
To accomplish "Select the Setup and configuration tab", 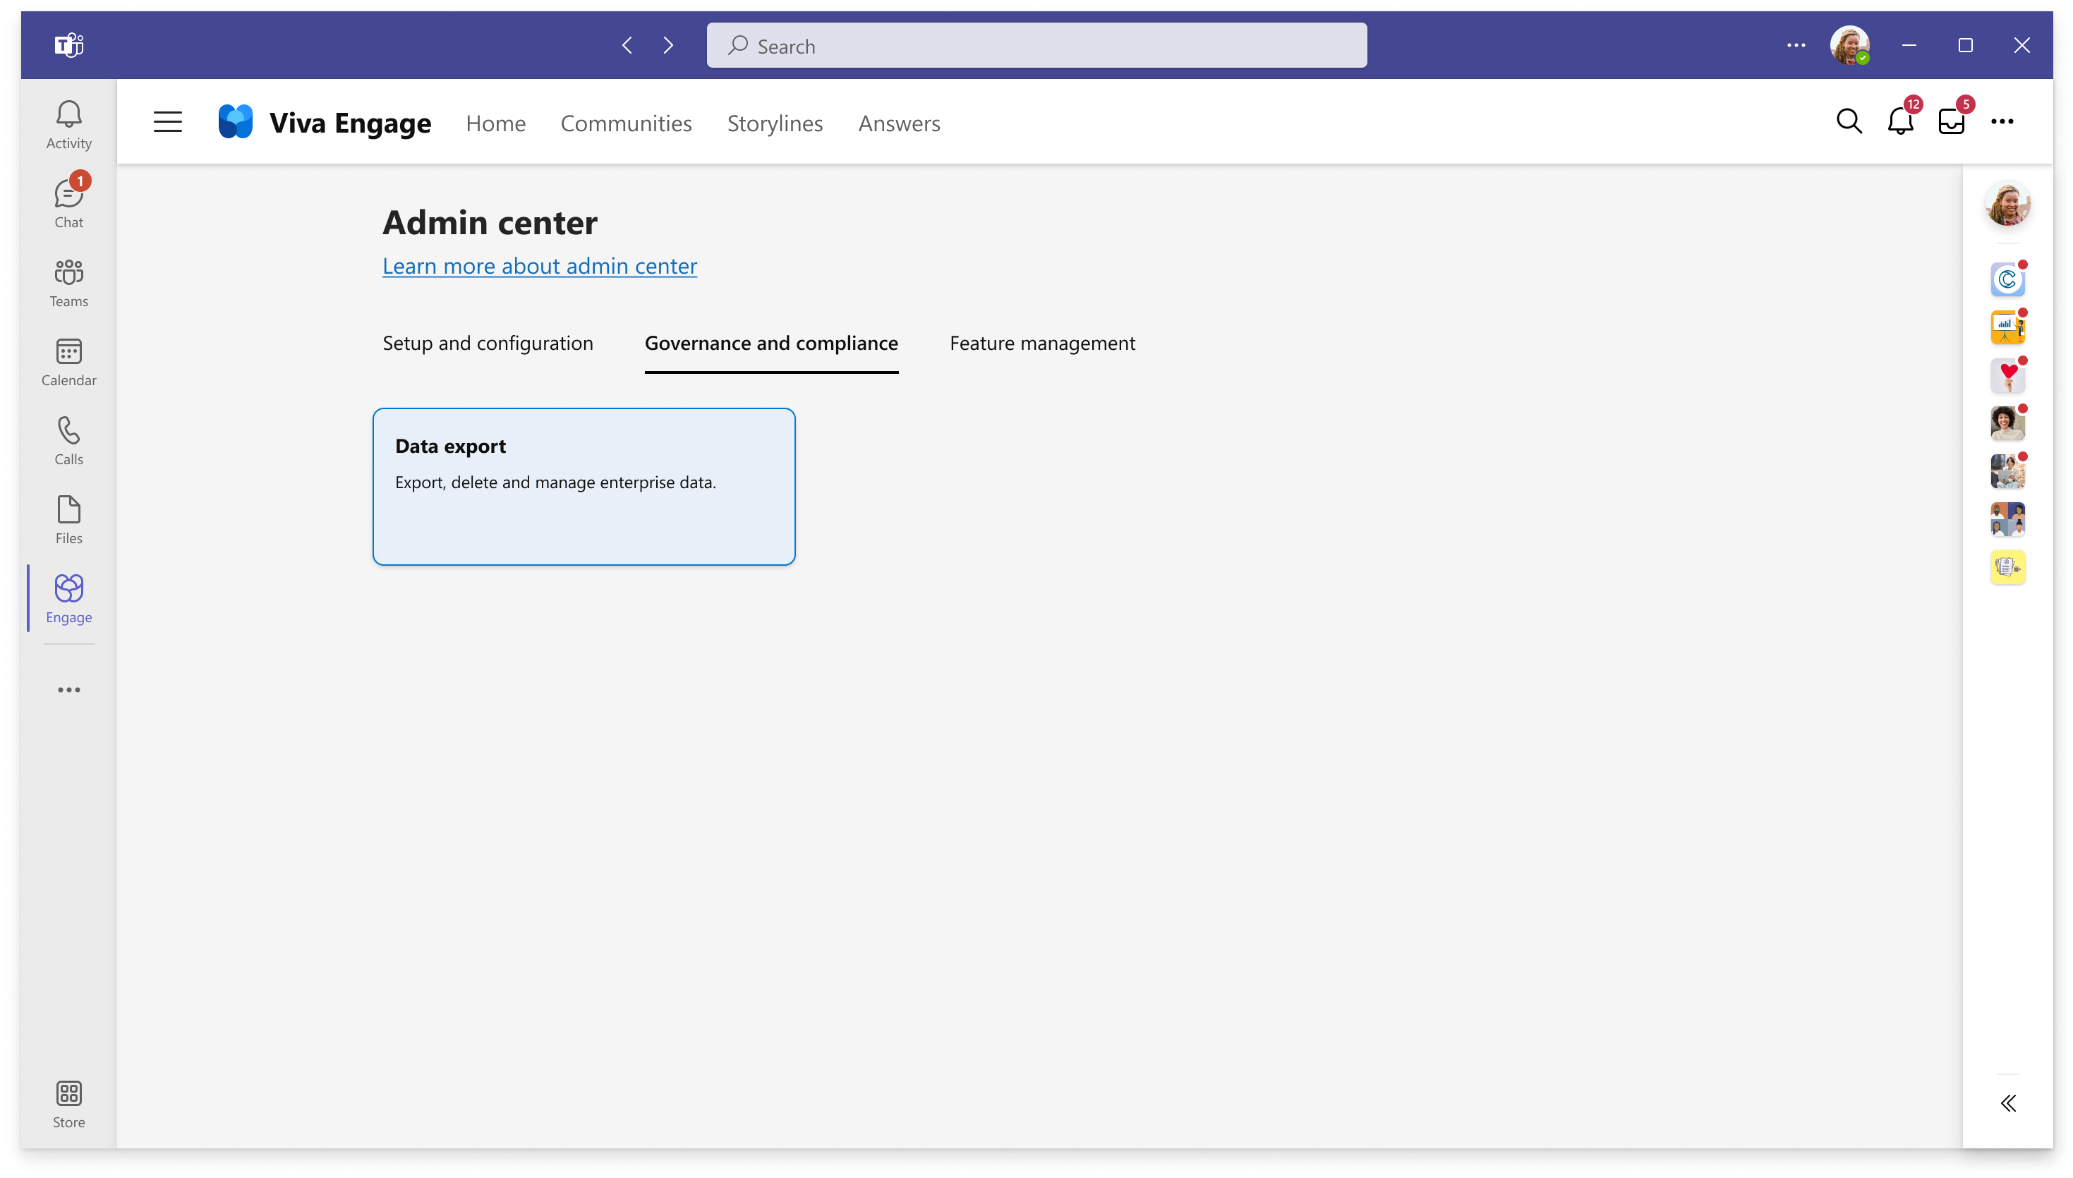I will pyautogui.click(x=487, y=341).
